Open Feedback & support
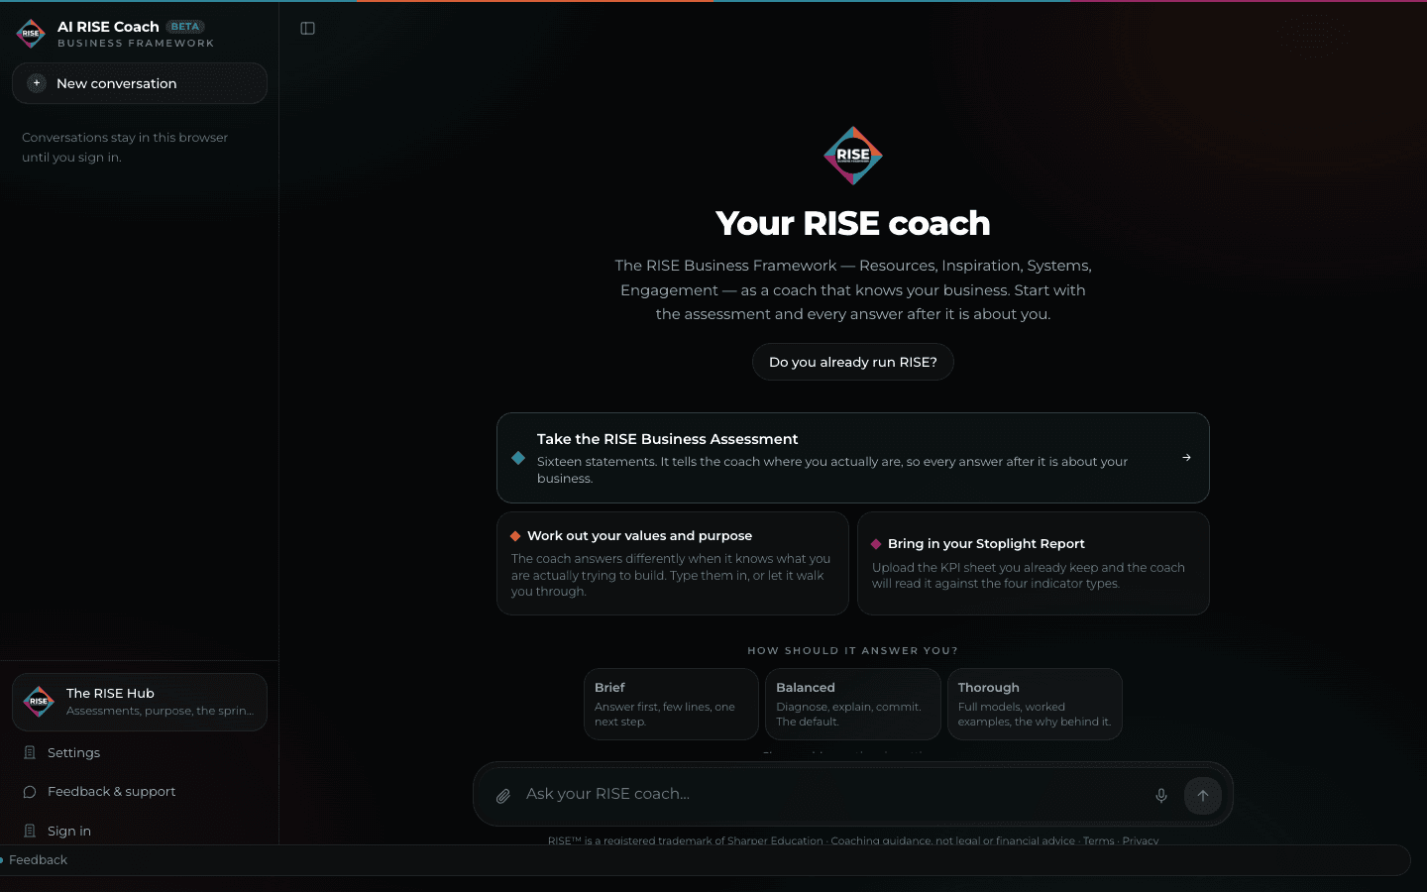The image size is (1427, 892). pyautogui.click(x=140, y=791)
